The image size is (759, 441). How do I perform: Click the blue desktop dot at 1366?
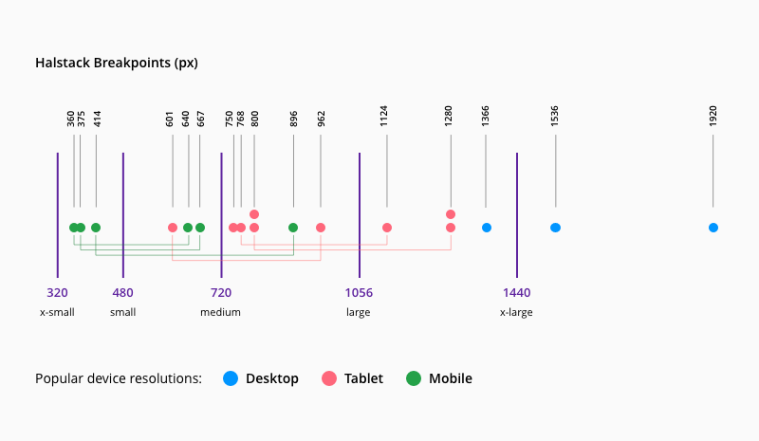(487, 228)
